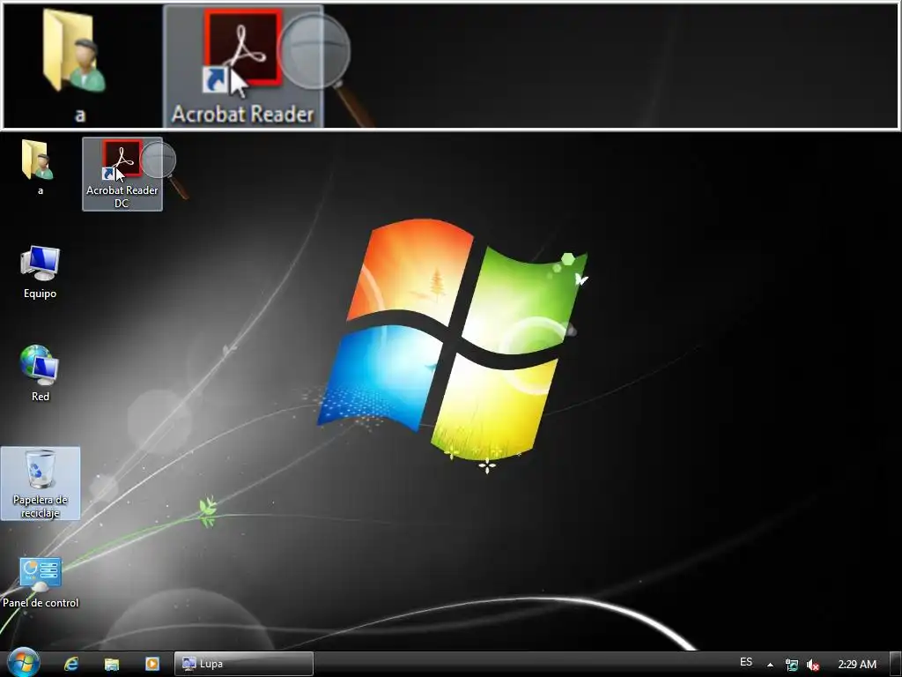Open the muted volume tray icon
Viewport: 902px width, 677px height.
click(812, 665)
